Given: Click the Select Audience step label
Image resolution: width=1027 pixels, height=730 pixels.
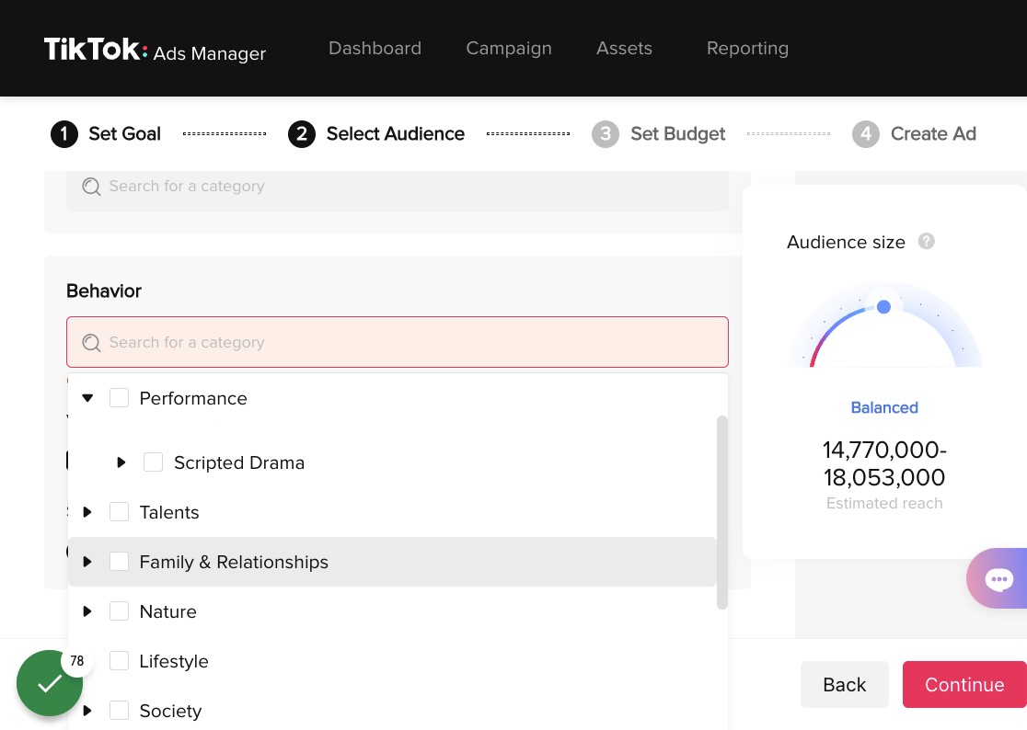Looking at the screenshot, I should click(x=396, y=134).
